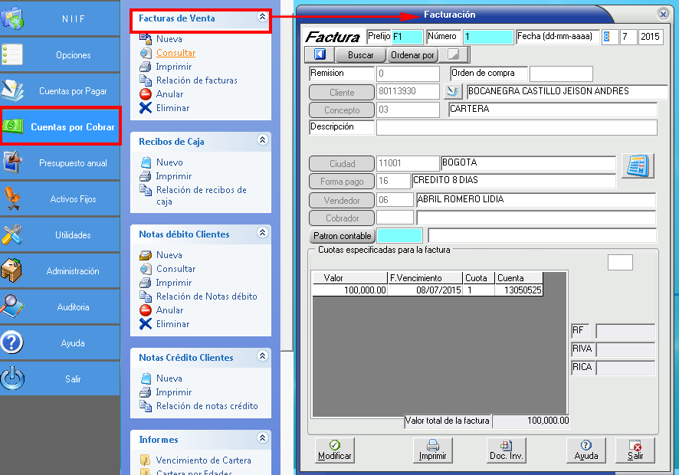This screenshot has height=475, width=679.
Task: Click the Eliminar X icon under Notas débito
Action: pyautogui.click(x=146, y=324)
